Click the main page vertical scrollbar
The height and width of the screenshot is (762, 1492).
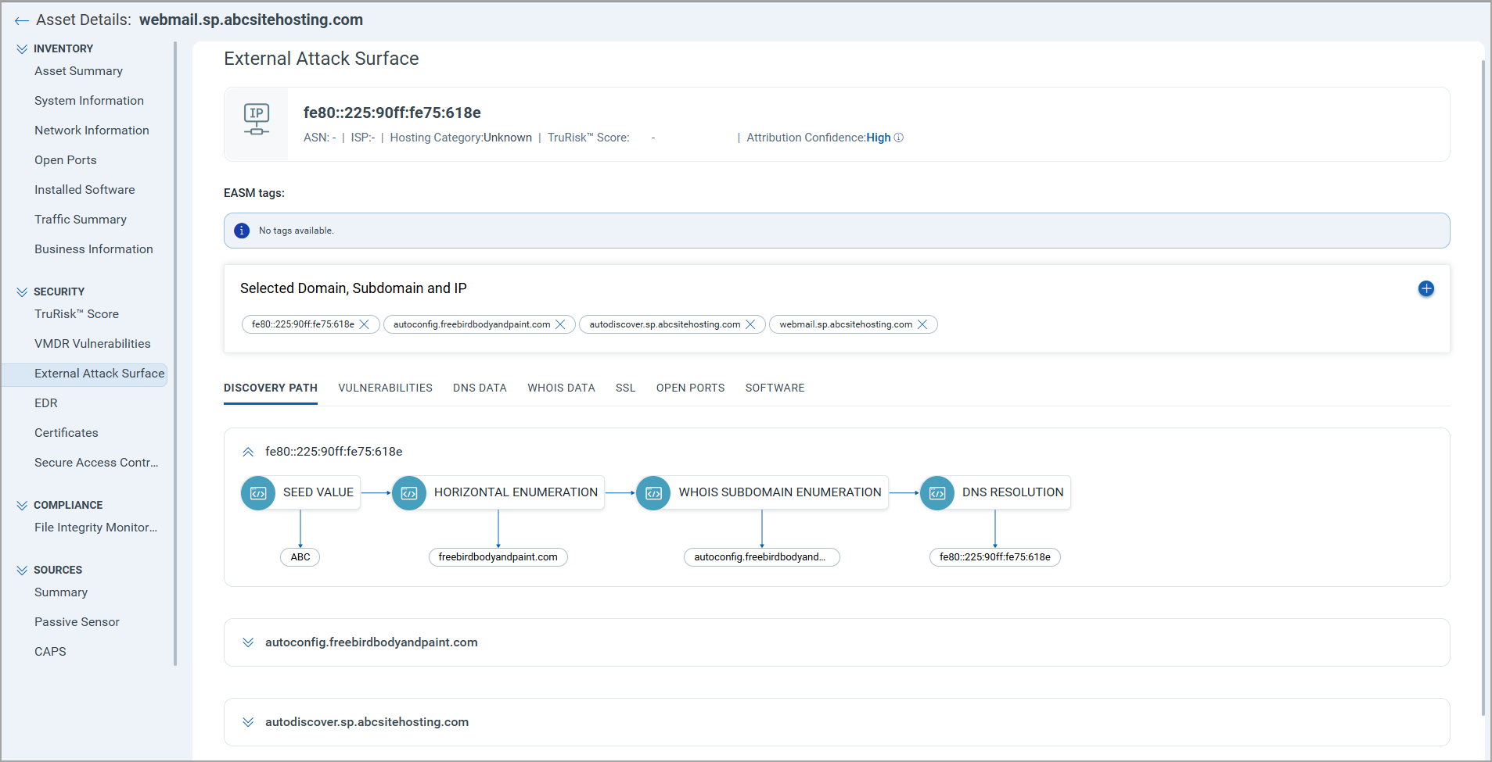pyautogui.click(x=1483, y=387)
